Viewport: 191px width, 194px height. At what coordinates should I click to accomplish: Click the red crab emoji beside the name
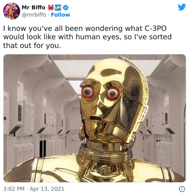(x=51, y=8)
